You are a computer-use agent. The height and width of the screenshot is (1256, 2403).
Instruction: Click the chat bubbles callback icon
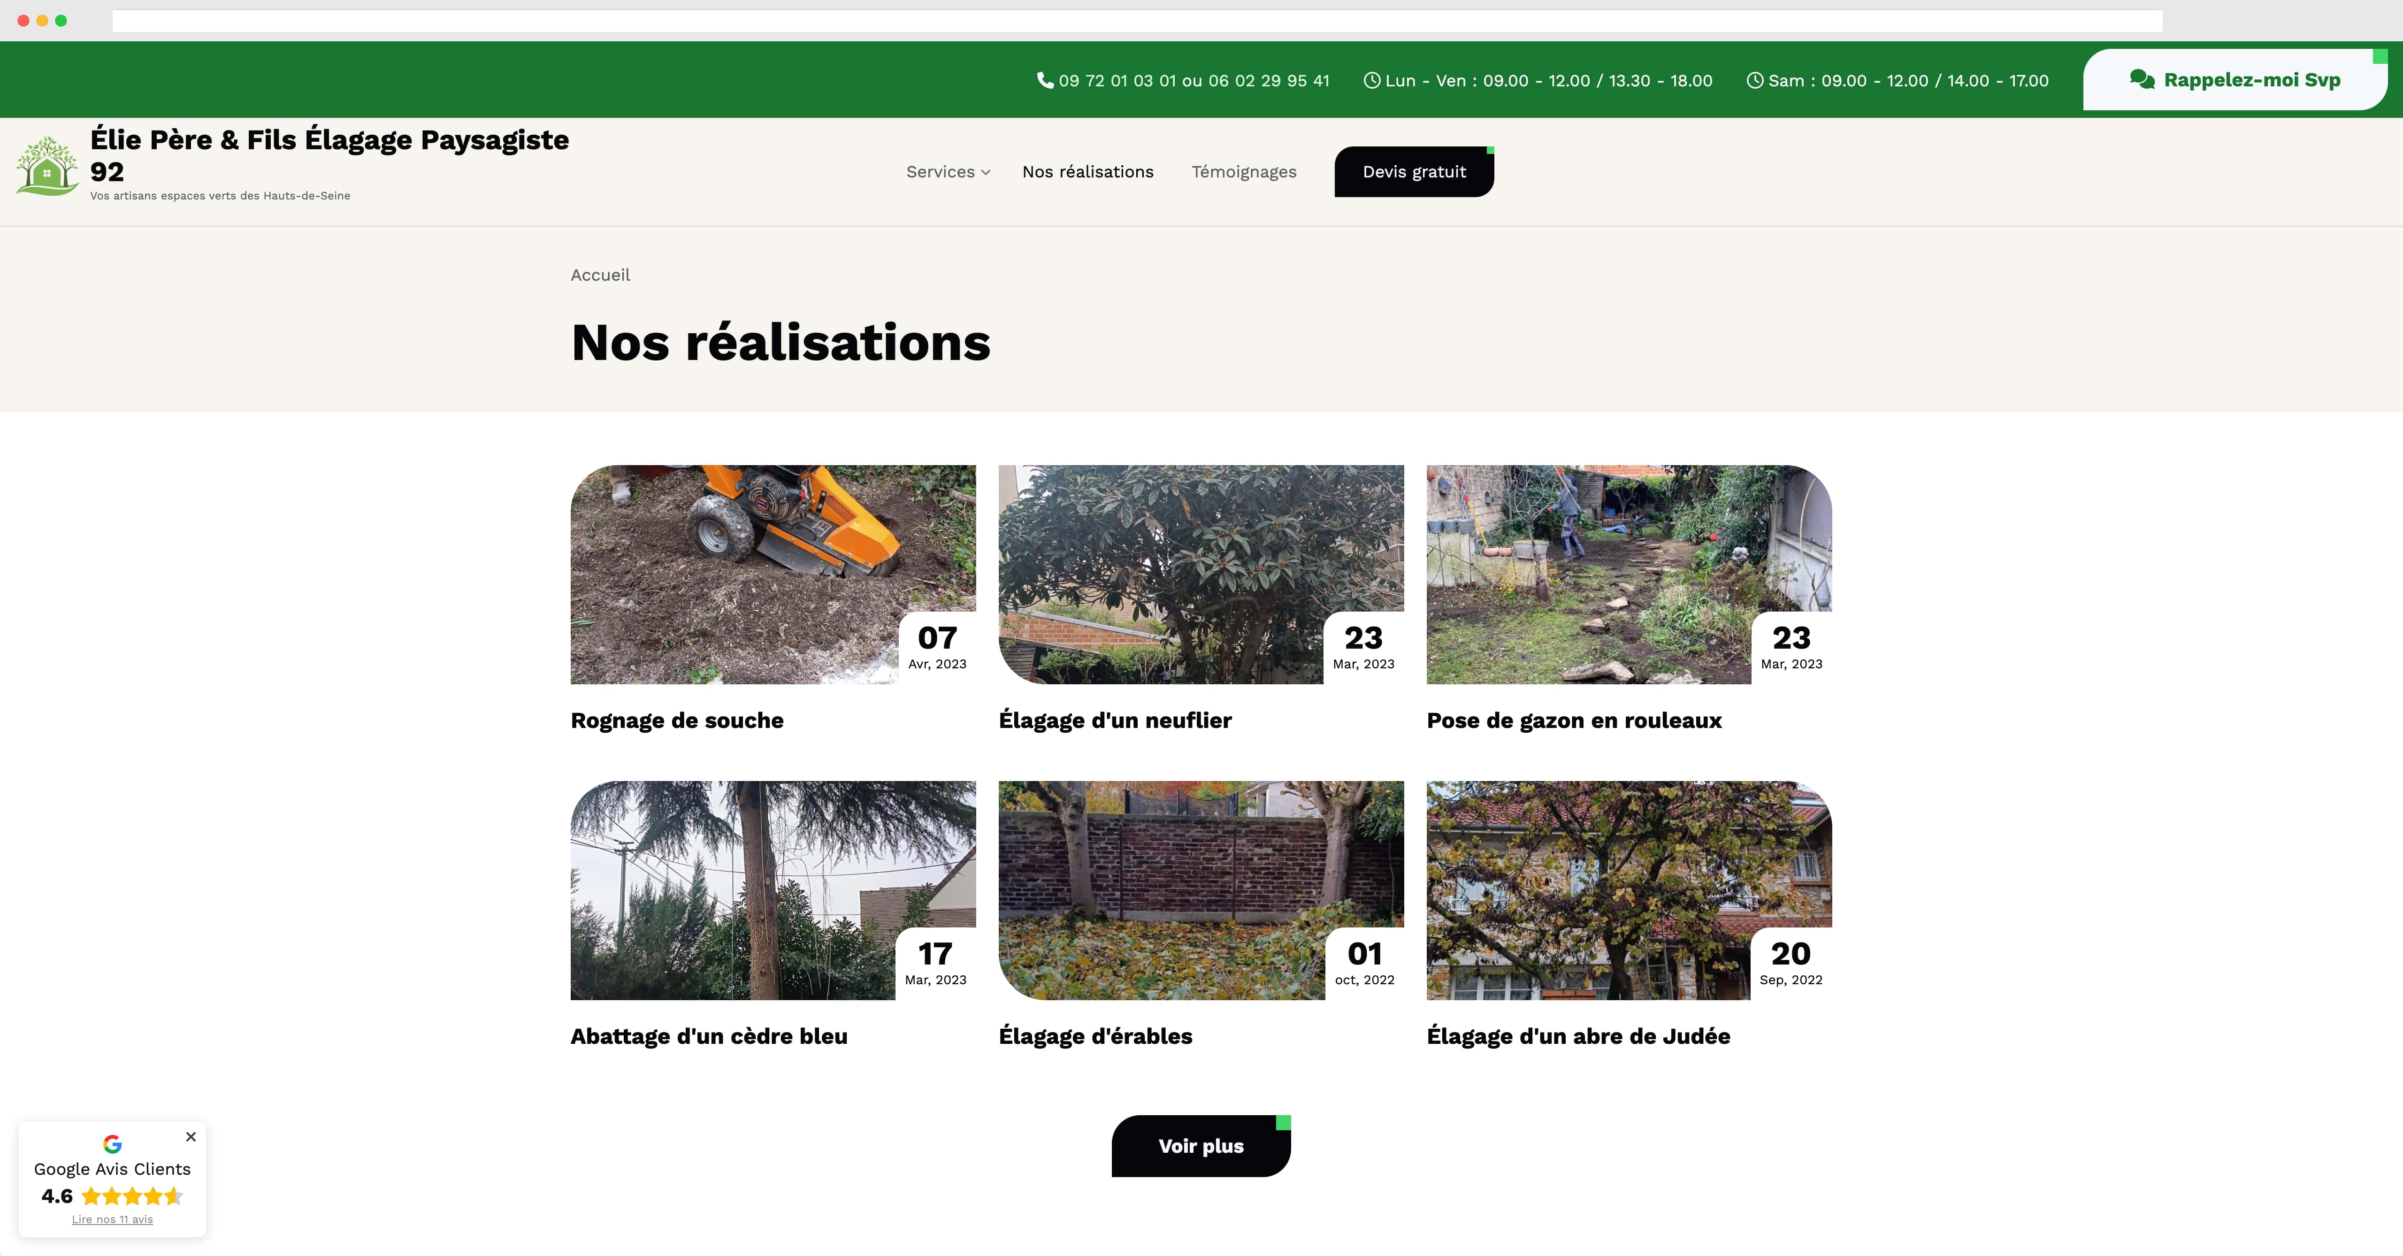click(x=2142, y=80)
